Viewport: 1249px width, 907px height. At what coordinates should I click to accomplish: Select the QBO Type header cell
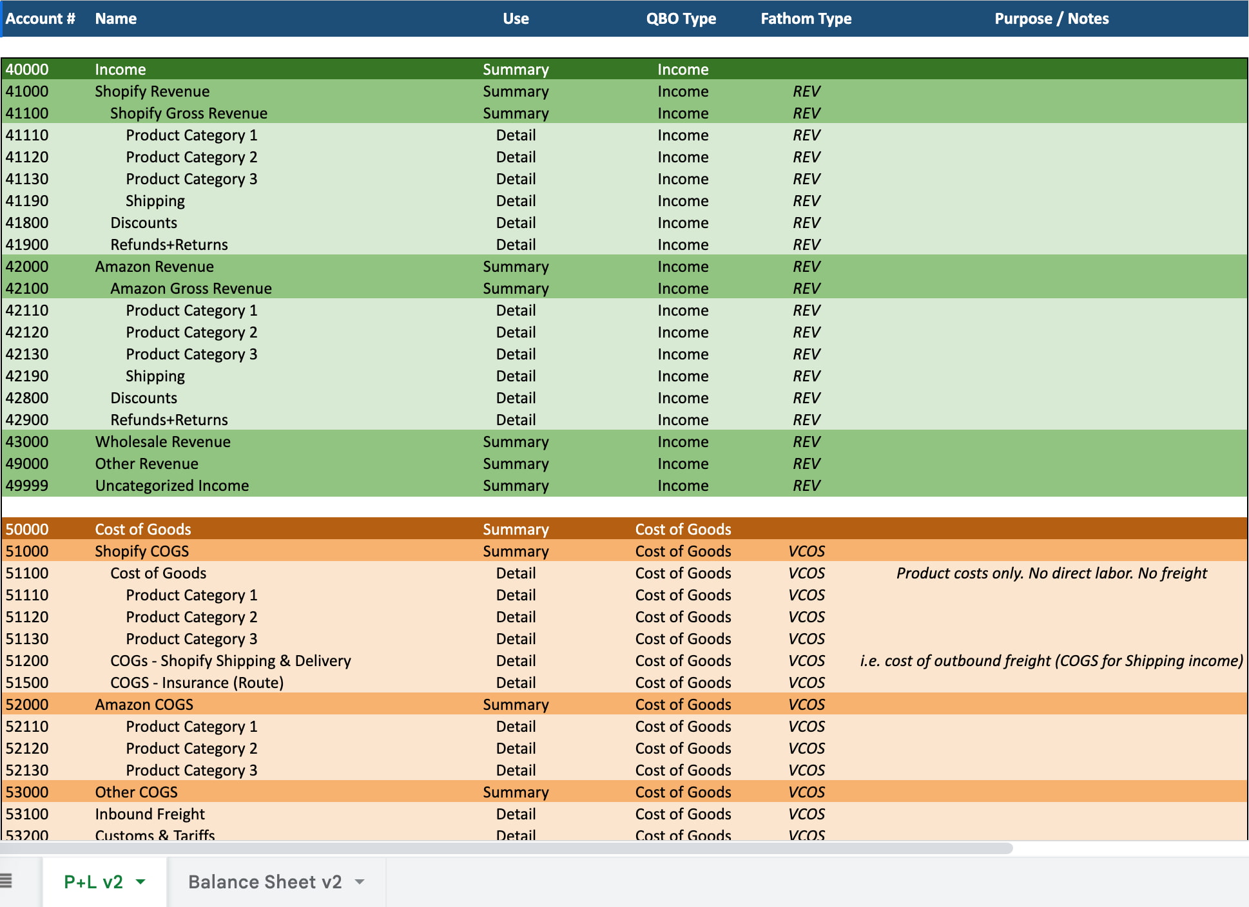pos(681,19)
